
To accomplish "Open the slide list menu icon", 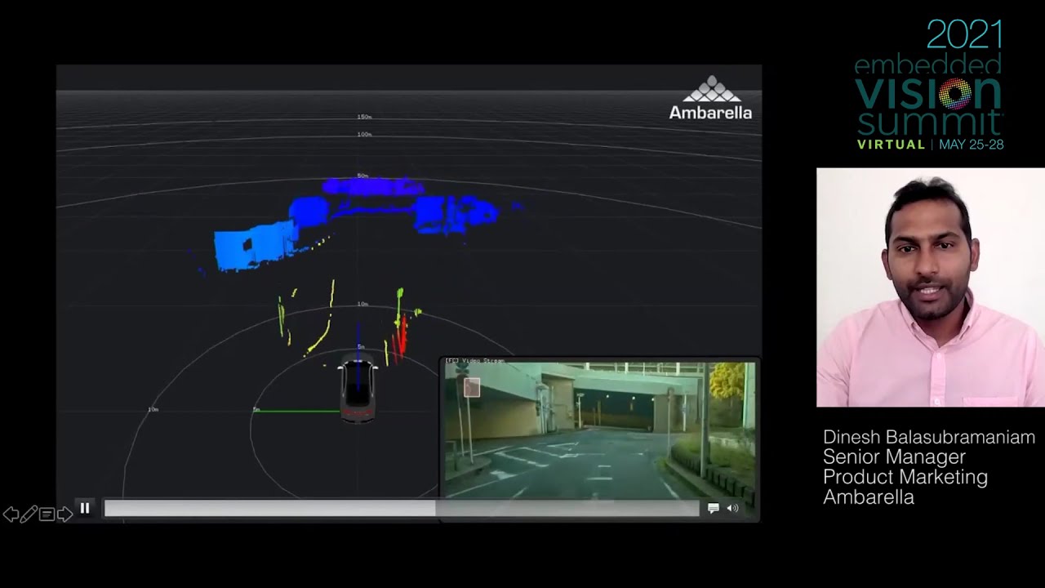I will tap(47, 514).
